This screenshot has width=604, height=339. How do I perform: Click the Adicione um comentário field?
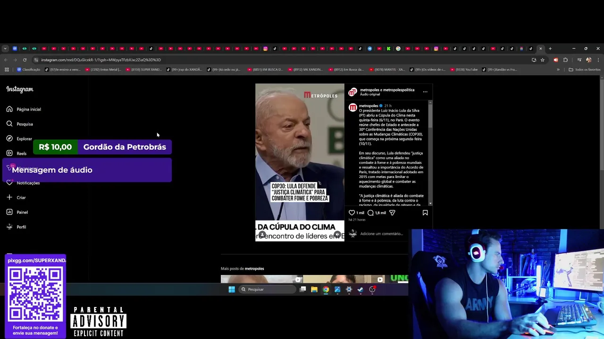point(381,234)
